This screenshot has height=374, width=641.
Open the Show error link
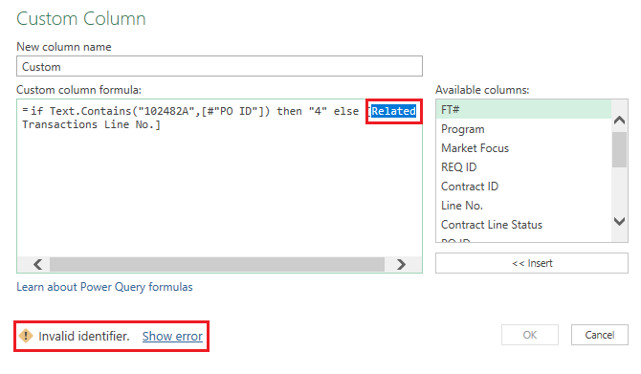[x=172, y=337]
